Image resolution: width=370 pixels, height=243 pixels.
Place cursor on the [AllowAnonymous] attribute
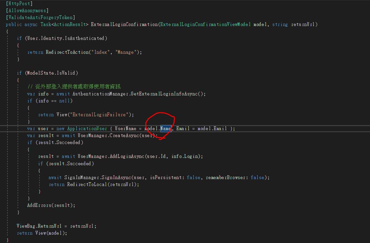[x=27, y=10]
